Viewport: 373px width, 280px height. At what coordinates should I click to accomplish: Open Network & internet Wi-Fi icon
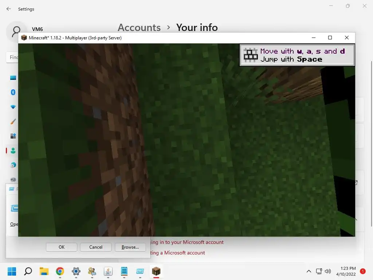coord(13,107)
